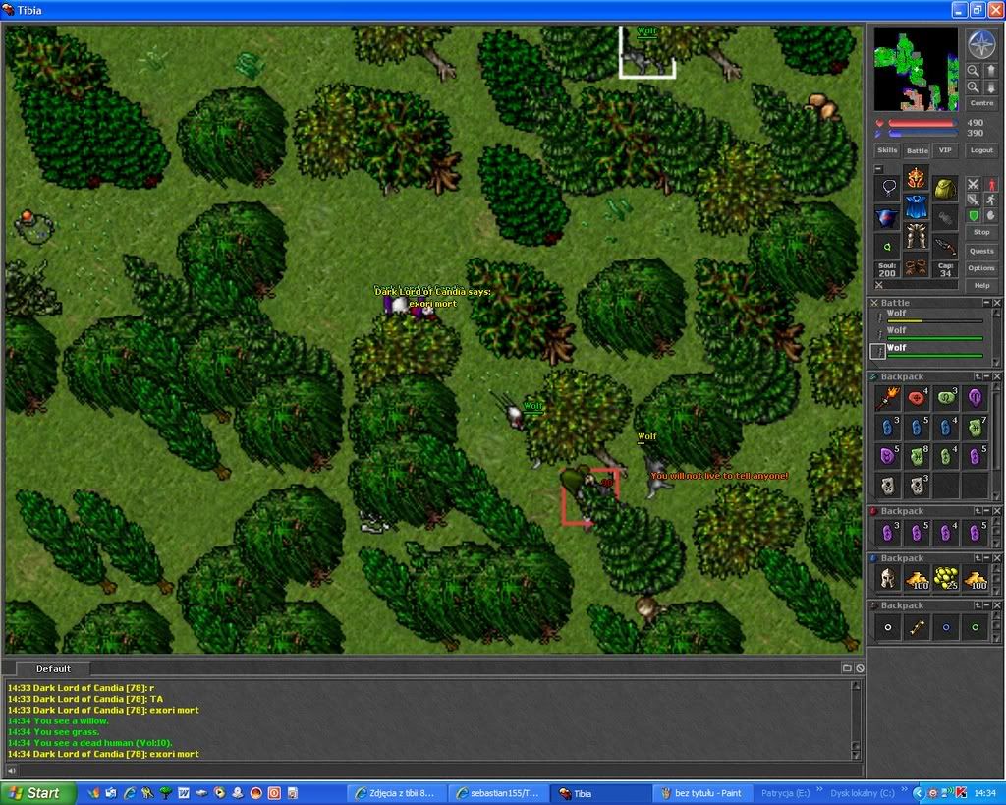This screenshot has width=1006, height=805.
Task: Minimize the third Backpack panel
Action: click(x=986, y=558)
